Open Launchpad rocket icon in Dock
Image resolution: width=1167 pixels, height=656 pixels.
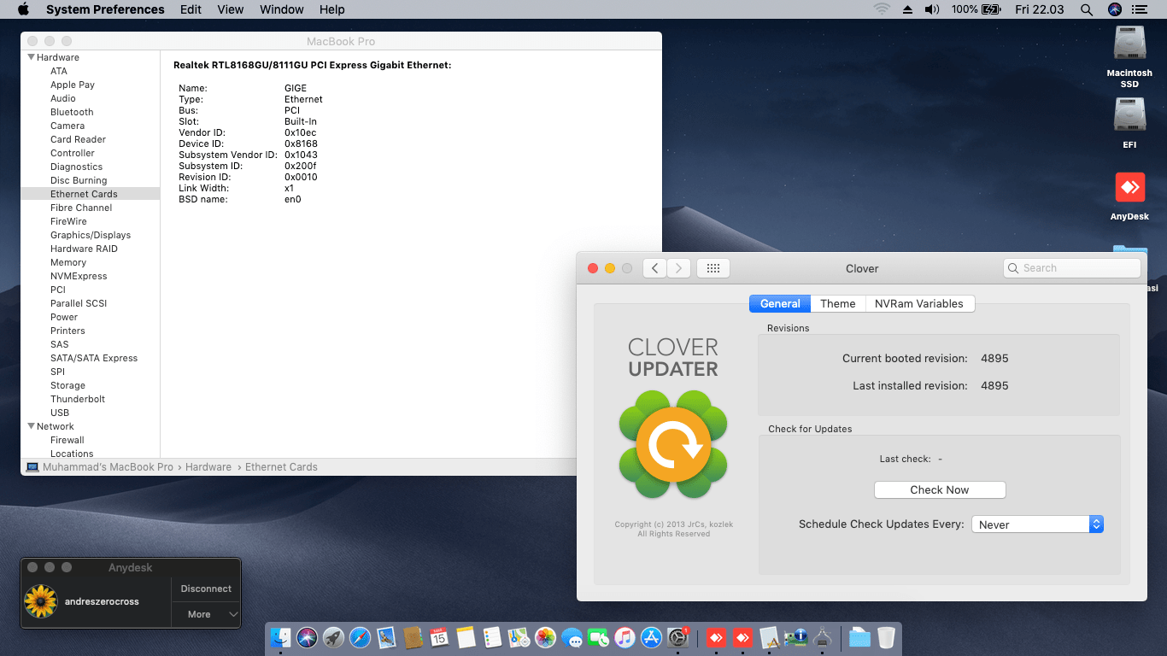334,637
